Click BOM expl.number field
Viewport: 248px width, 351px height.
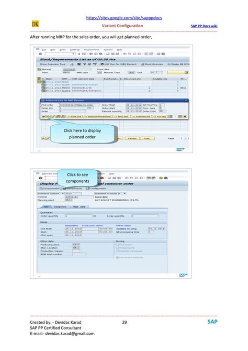(x=79, y=254)
